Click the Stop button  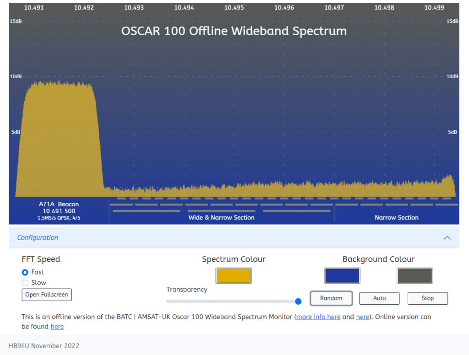pos(428,298)
